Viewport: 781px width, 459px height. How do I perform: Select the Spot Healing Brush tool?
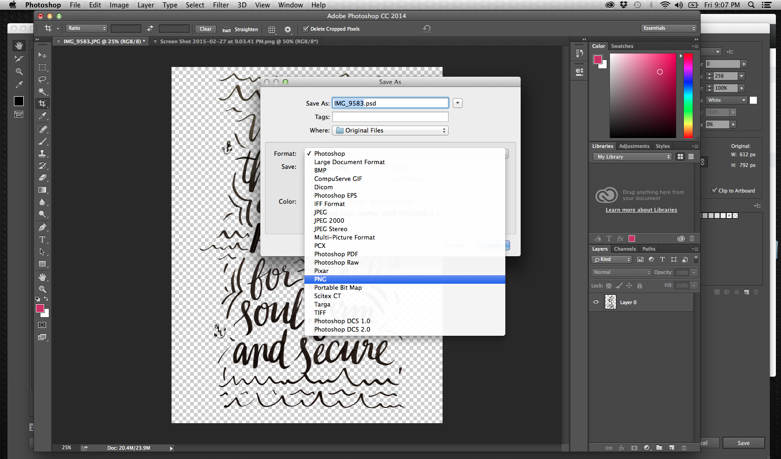[42, 129]
